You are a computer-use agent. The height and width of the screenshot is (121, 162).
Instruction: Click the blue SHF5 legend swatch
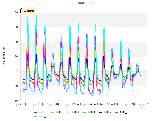[100, 112]
